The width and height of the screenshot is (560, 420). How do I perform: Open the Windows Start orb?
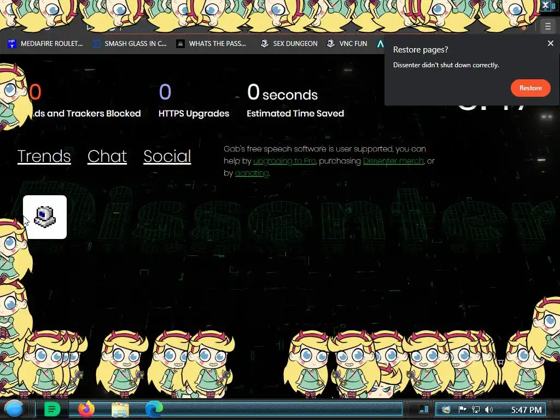pyautogui.click(x=14, y=410)
